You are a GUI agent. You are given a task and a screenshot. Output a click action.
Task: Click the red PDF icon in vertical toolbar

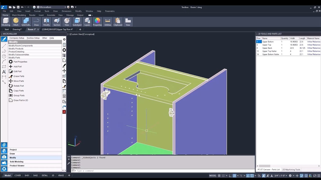click(x=64, y=112)
